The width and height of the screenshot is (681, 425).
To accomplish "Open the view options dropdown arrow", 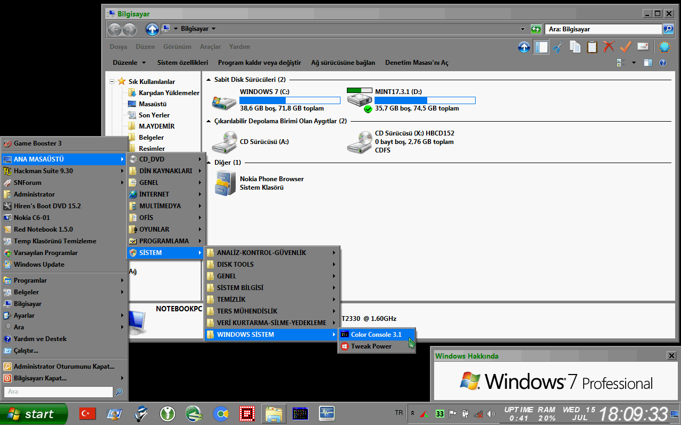I will tap(634, 63).
